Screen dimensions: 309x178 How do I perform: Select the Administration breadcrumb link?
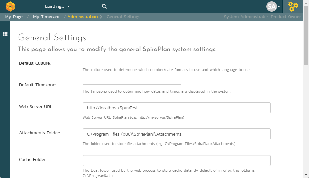[82, 17]
